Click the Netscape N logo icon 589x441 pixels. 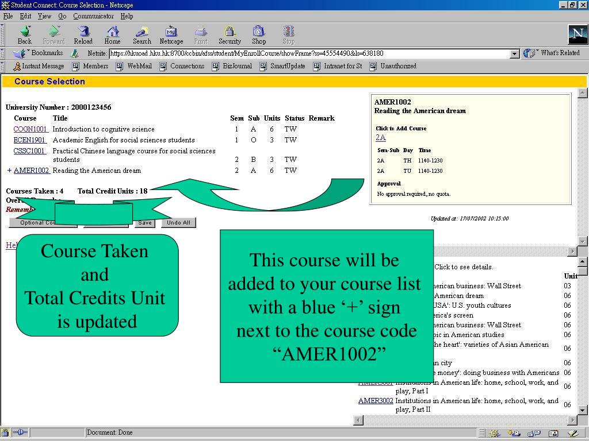click(x=577, y=34)
